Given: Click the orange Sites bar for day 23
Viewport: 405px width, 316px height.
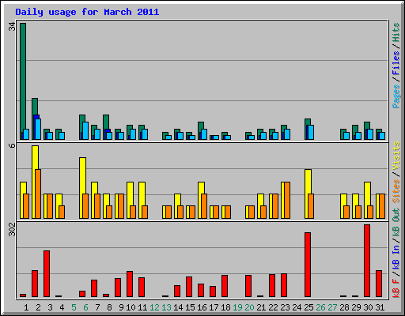Looking at the screenshot, I should pyautogui.click(x=287, y=200).
